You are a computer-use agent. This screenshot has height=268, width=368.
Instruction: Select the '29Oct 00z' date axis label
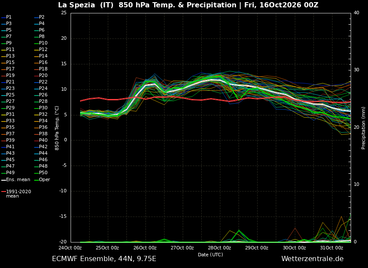point(257,248)
